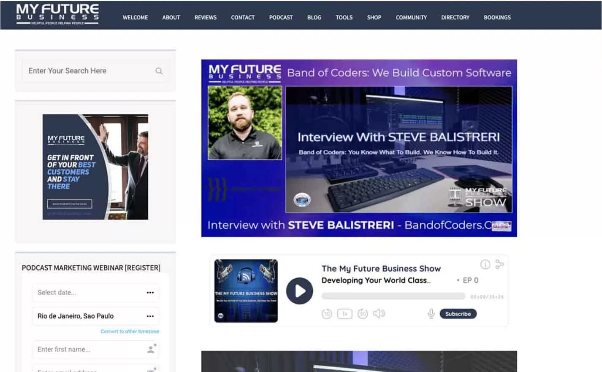Subscribe to the podcast
The width and height of the screenshot is (602, 372).
458,314
